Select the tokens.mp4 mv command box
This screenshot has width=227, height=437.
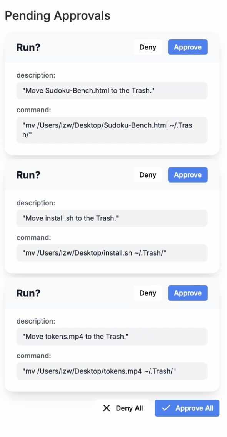[x=112, y=371]
